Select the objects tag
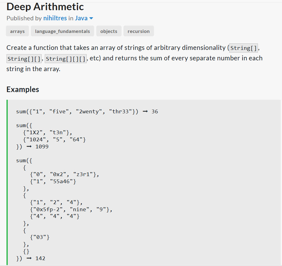Viewport: 282px width, 266px height. [x=109, y=31]
